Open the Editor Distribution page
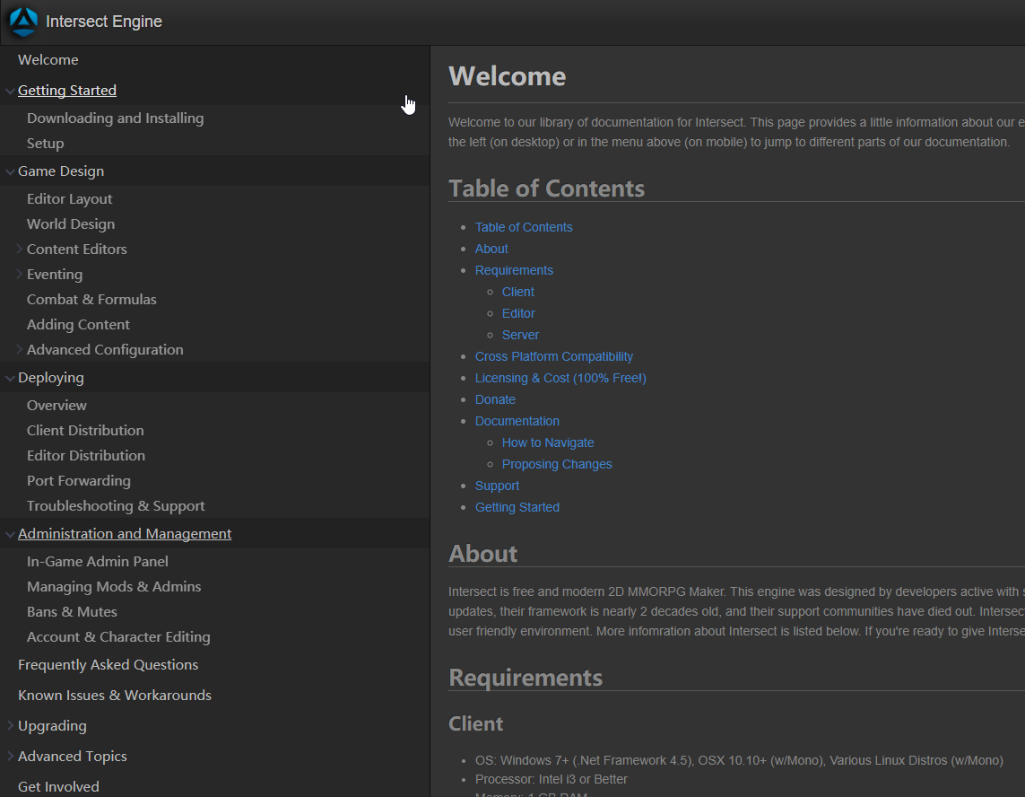This screenshot has height=797, width=1025. click(x=85, y=455)
